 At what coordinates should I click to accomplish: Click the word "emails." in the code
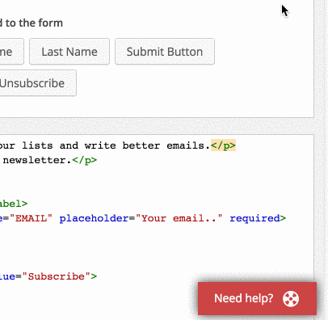point(188,145)
